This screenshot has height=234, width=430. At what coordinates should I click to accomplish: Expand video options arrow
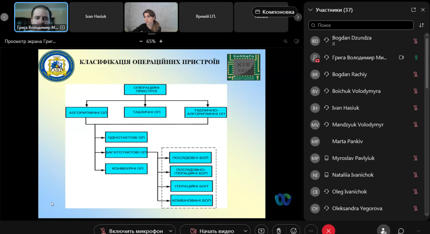point(245,231)
